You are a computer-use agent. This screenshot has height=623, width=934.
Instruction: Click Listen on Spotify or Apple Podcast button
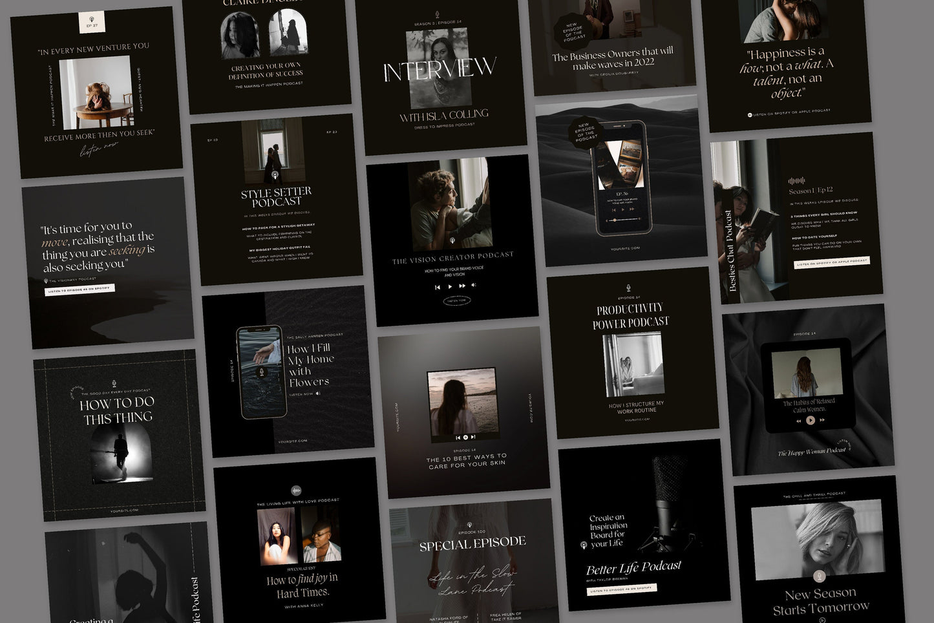[x=832, y=262]
